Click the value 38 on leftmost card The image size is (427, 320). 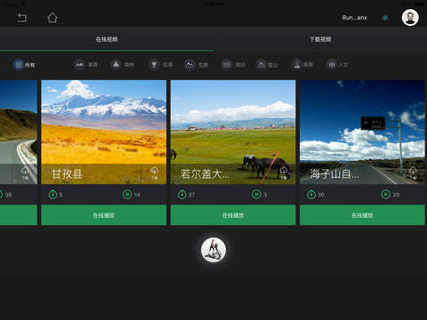tap(8, 195)
